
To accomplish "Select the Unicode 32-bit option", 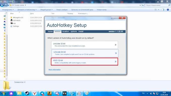I will pos(84,45).
